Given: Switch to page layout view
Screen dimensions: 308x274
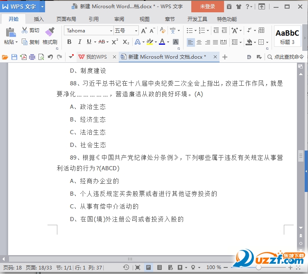Looking at the screenshot, I should [148, 267].
